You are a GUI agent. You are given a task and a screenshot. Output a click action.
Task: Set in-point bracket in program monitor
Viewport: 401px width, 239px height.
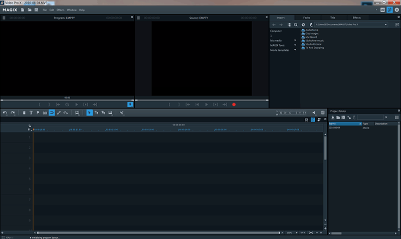click(x=40, y=104)
